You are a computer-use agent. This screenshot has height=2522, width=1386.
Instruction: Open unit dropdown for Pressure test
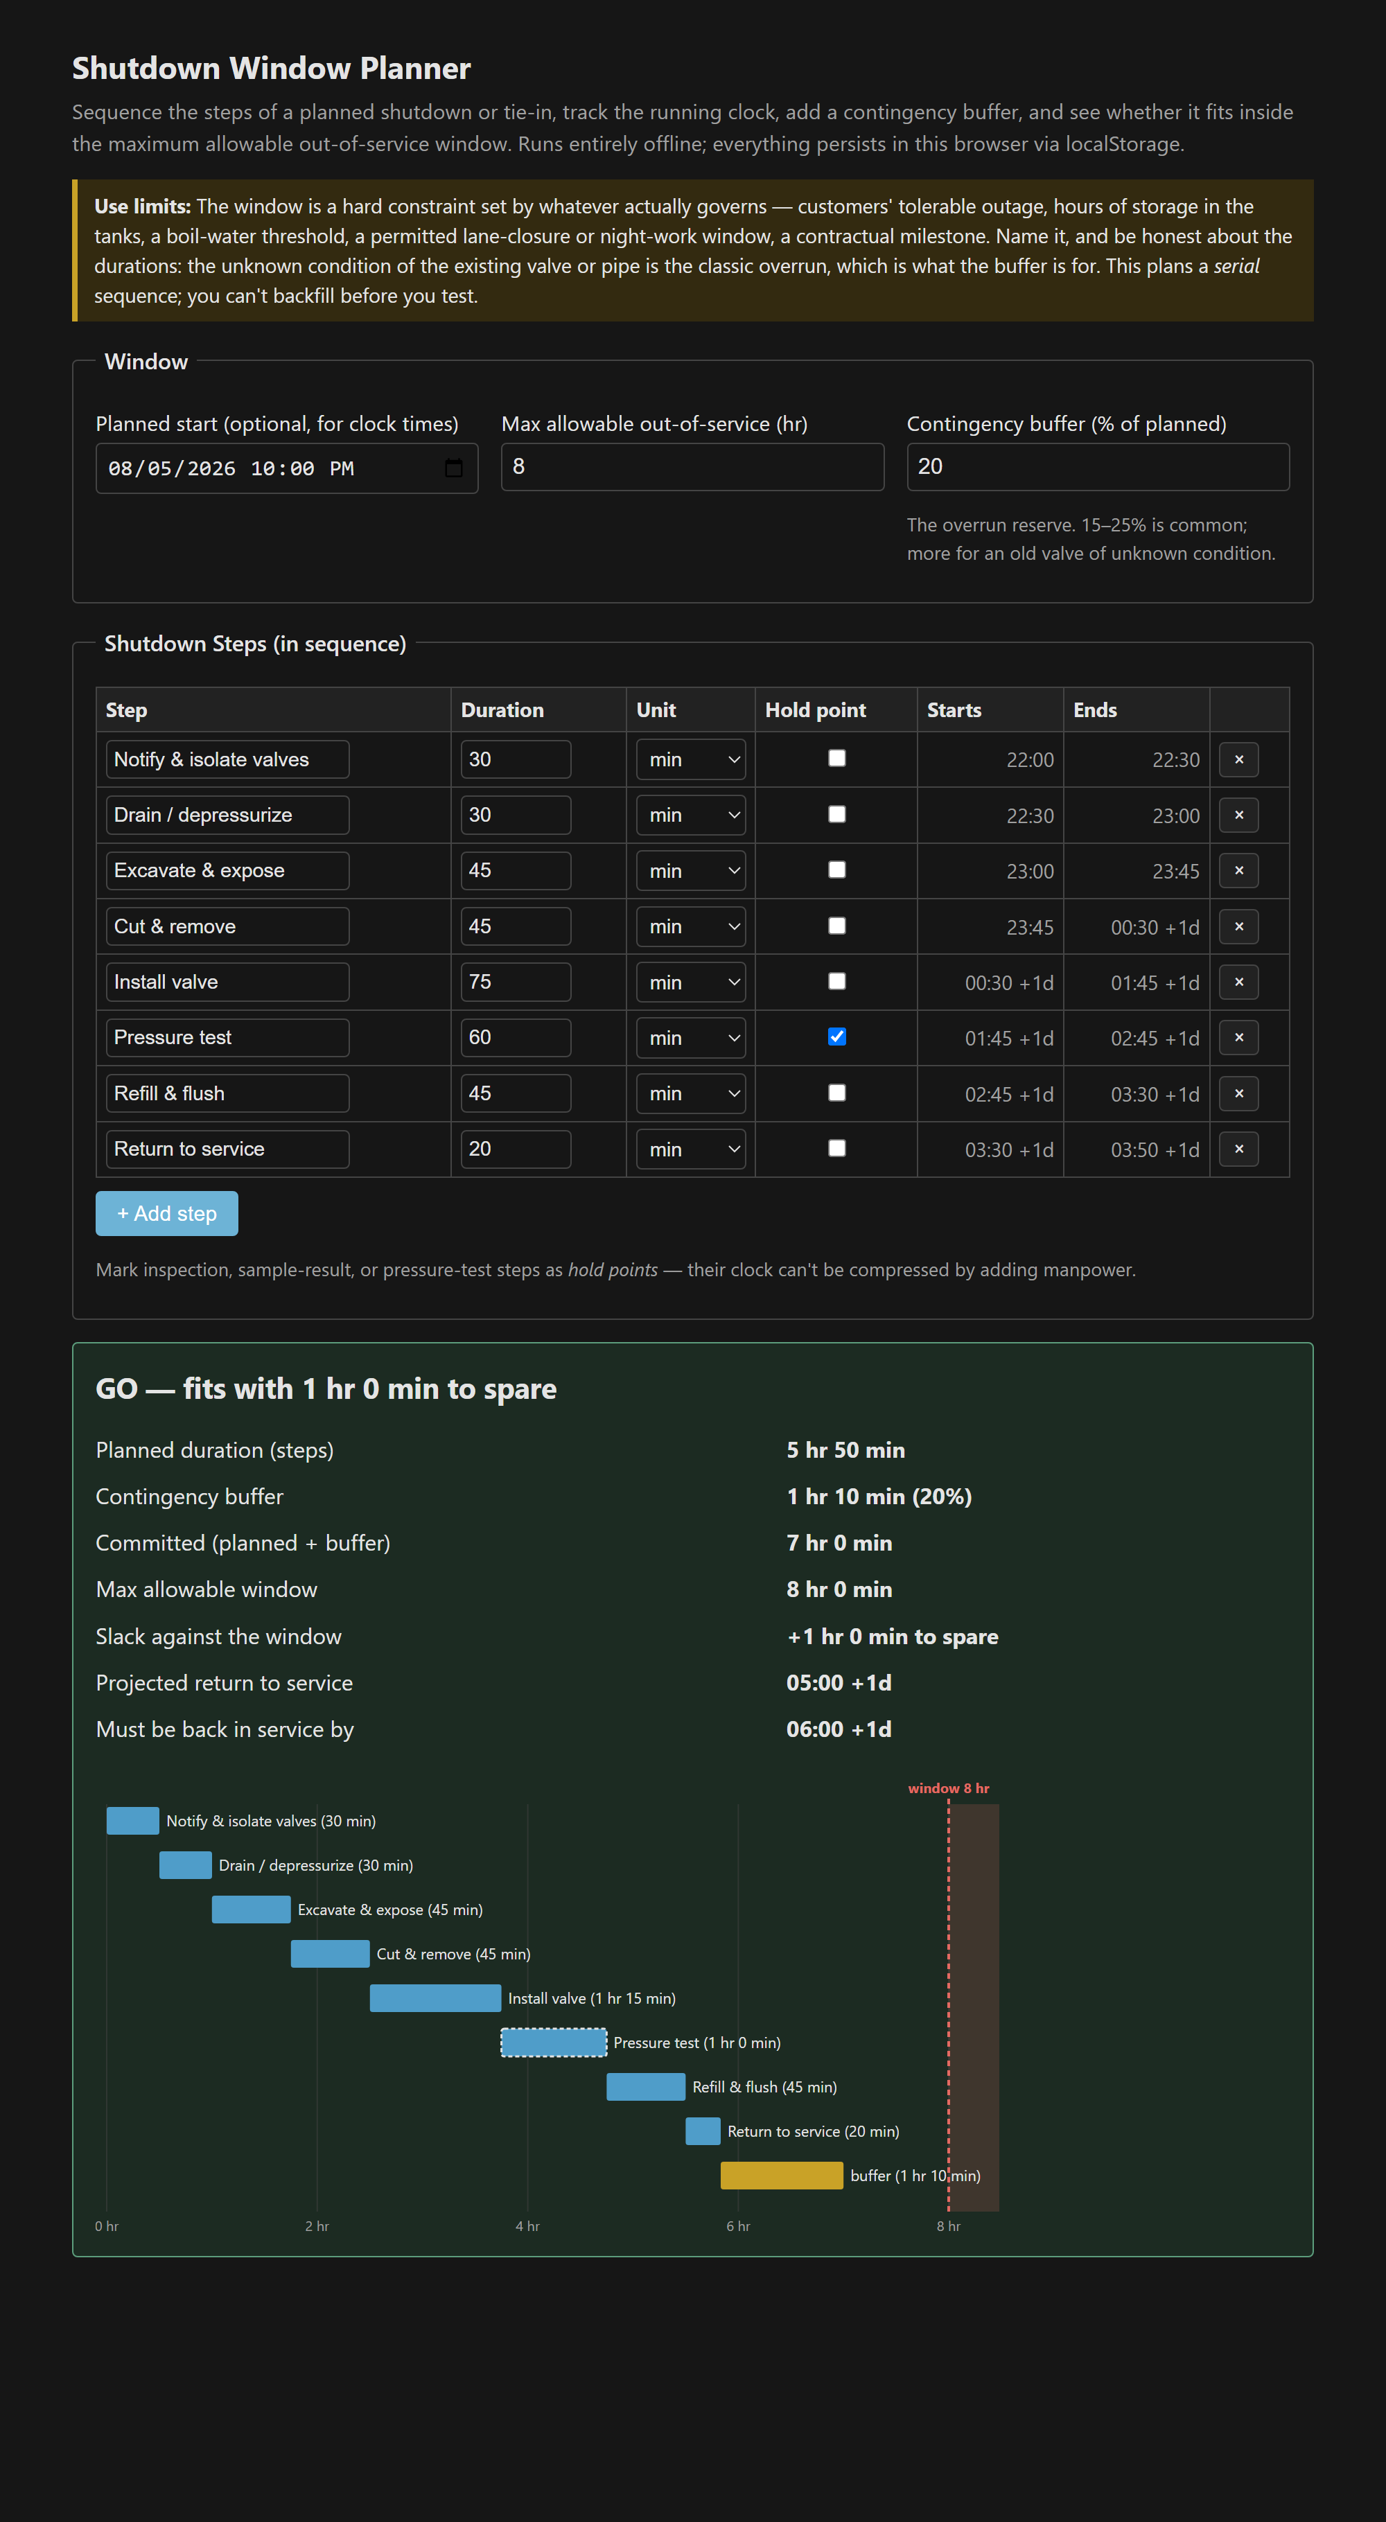click(x=690, y=1038)
